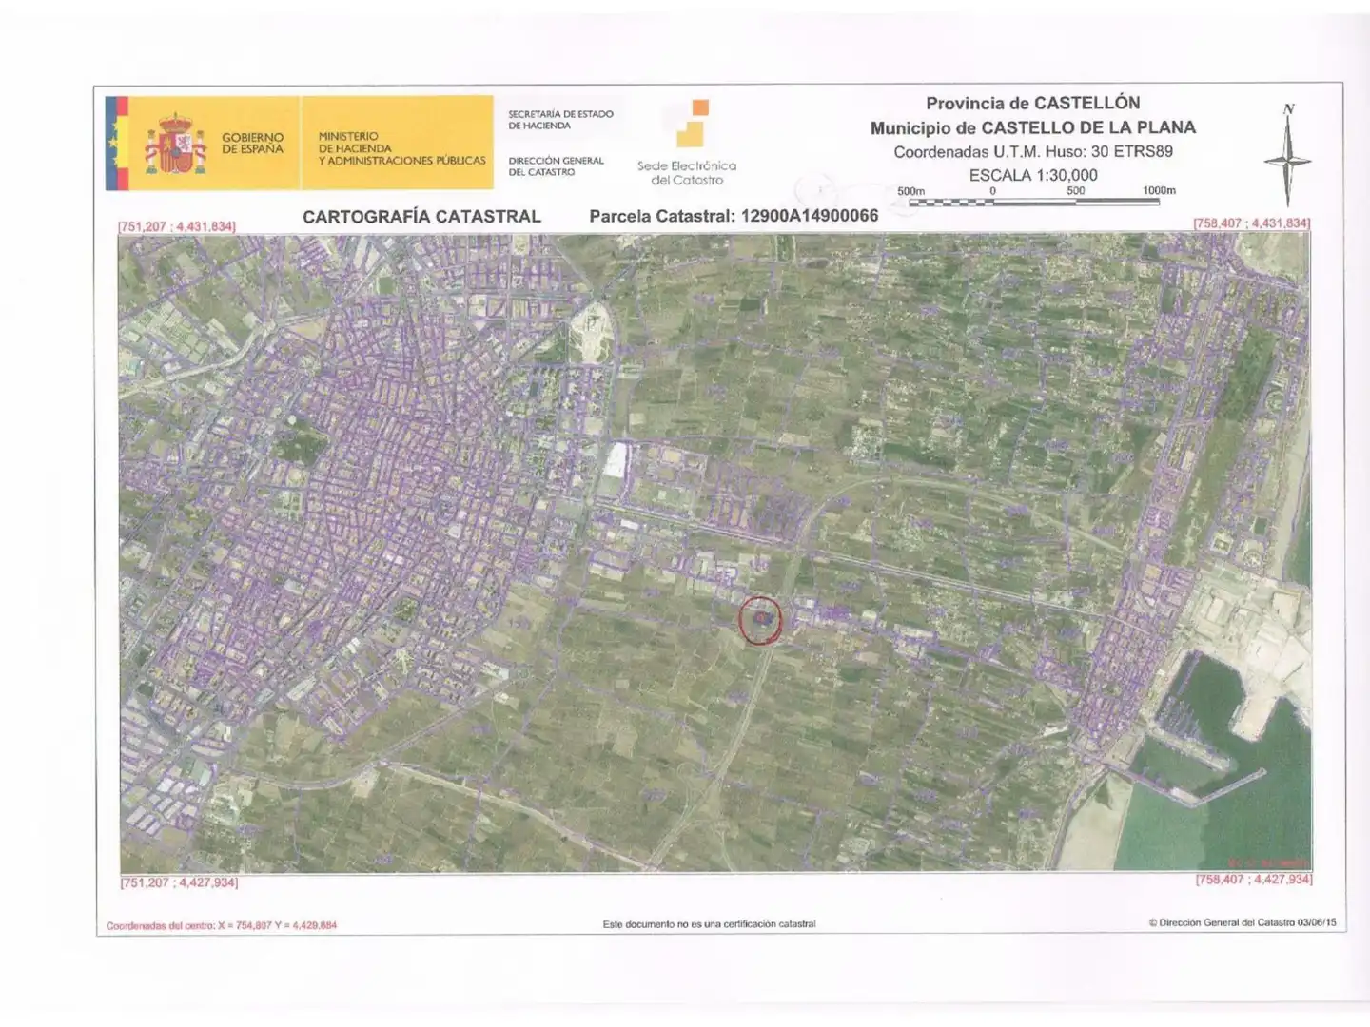
Task: Click the 'Coordenadas del centro' footer text
Action: tap(222, 925)
